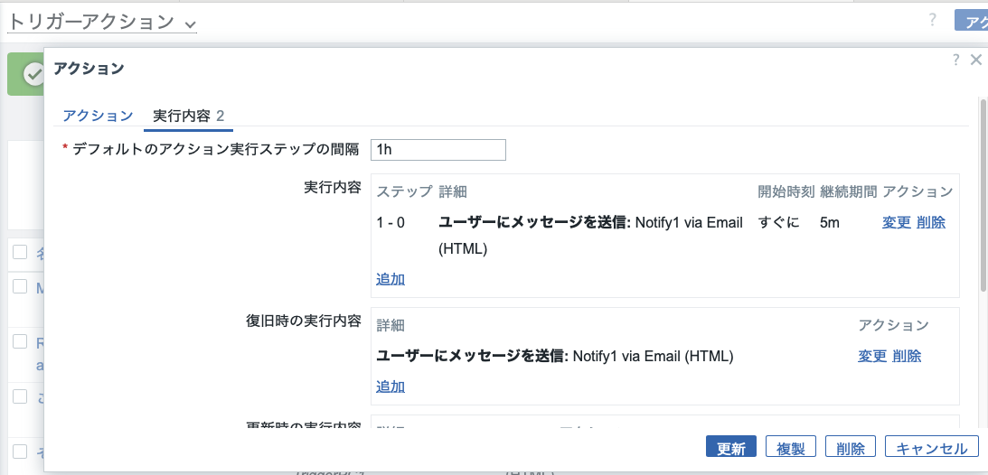Click the step value 1 - 0
The image size is (988, 475).
pyautogui.click(x=390, y=223)
